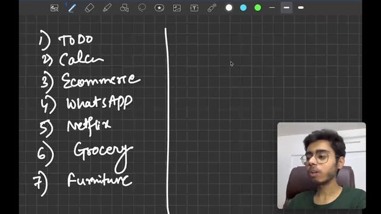Viewport: 381px width, 214px height.
Task: Open the Elements sticker tool
Action: 160,8
